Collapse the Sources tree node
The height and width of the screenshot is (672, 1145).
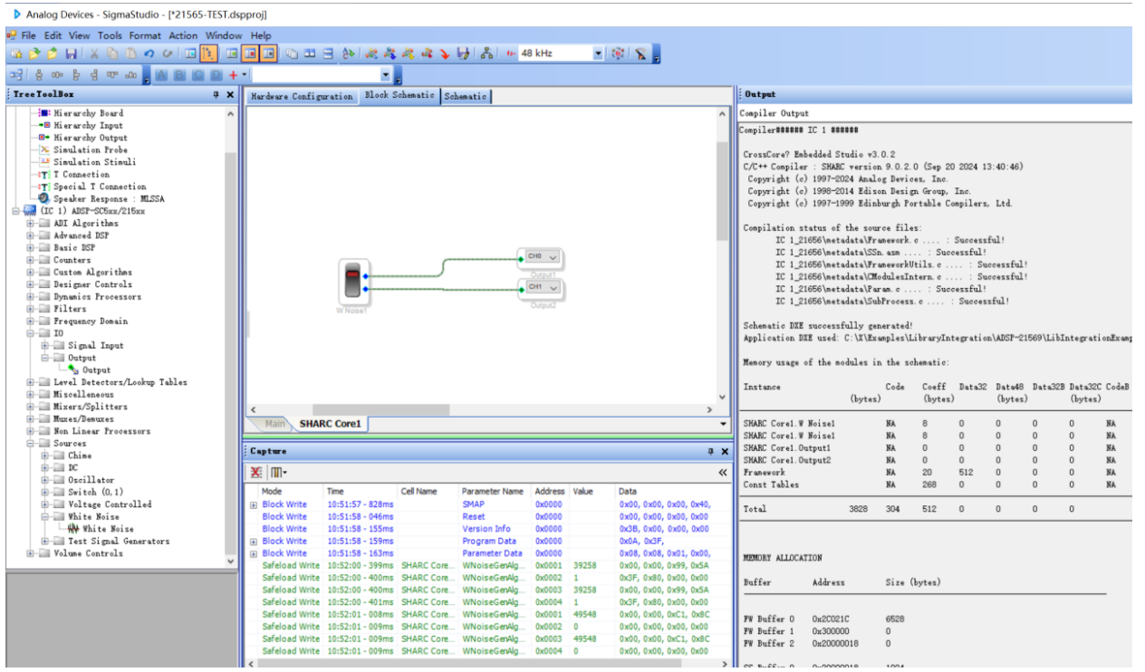[x=31, y=444]
